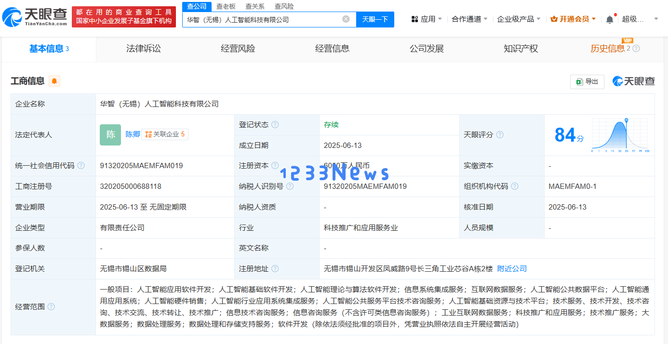This screenshot has width=668, height=344.
Task: Click the help icon next to 组织机构代码
Action: point(515,186)
